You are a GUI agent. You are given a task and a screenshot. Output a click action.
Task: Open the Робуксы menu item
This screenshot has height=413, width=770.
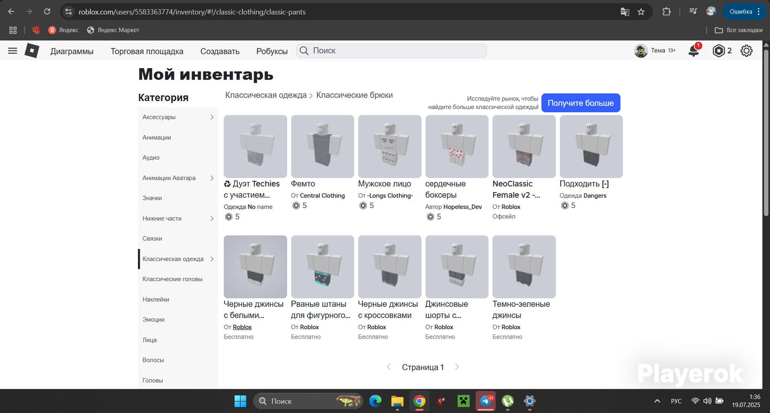[272, 51]
